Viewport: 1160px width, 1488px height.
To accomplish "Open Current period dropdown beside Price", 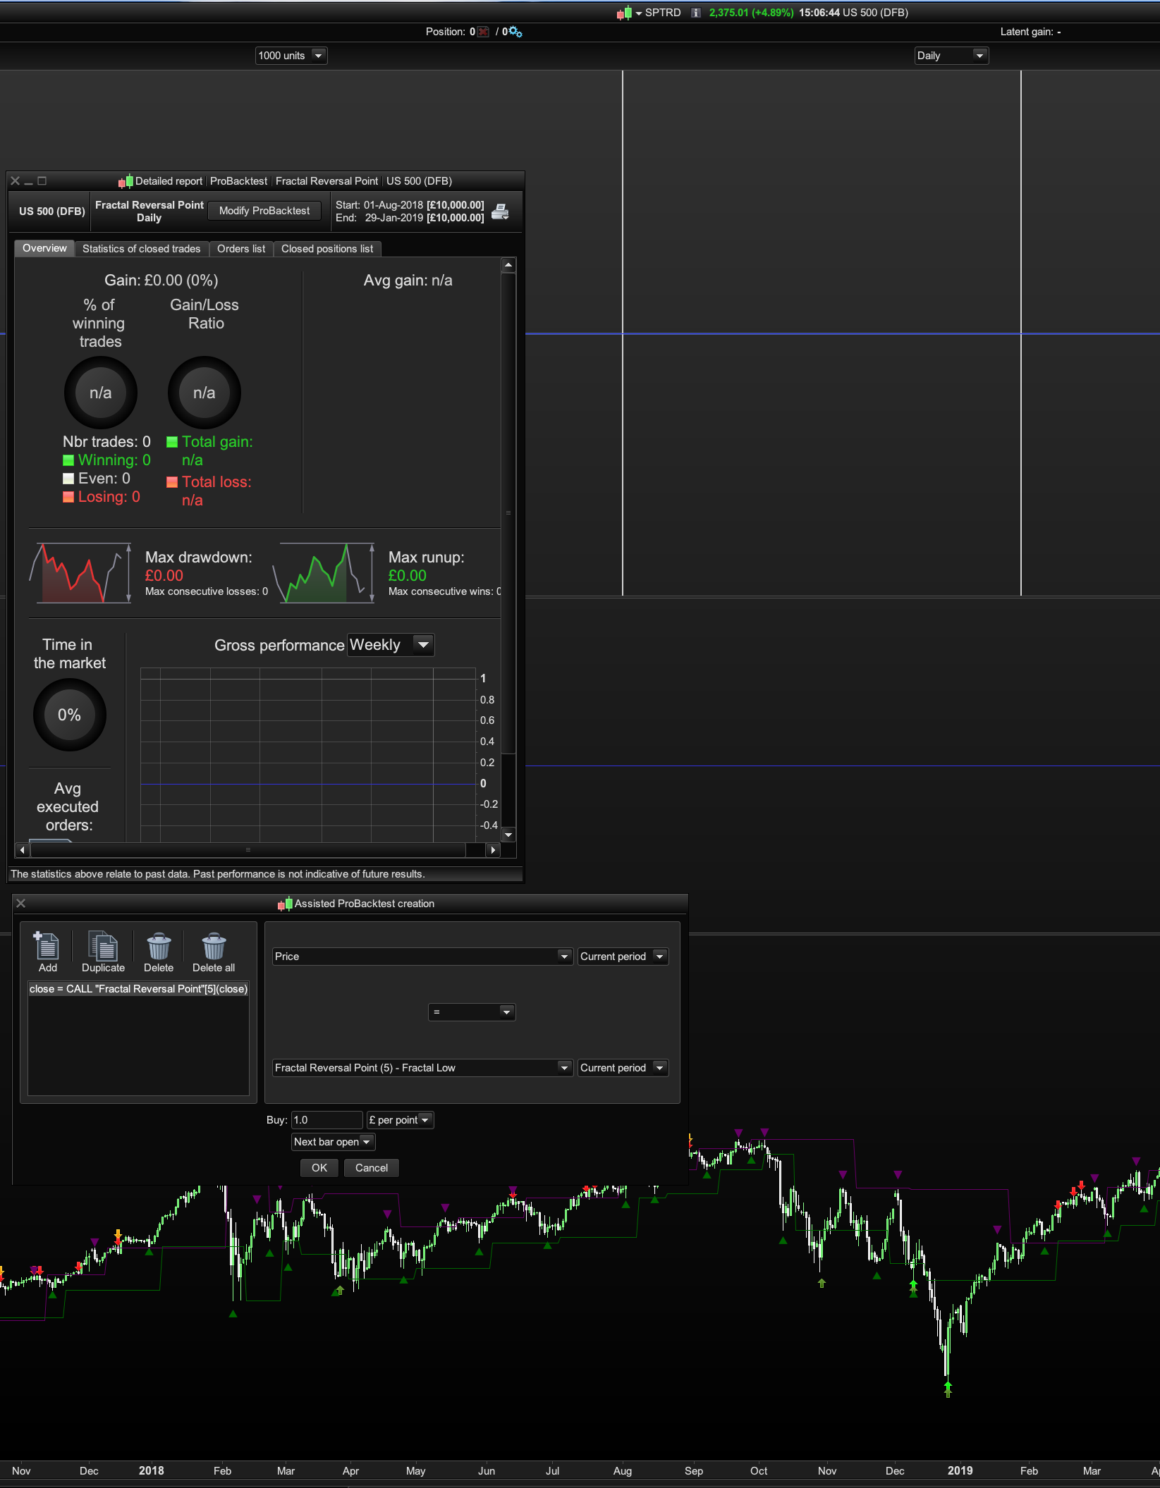I will tap(623, 957).
